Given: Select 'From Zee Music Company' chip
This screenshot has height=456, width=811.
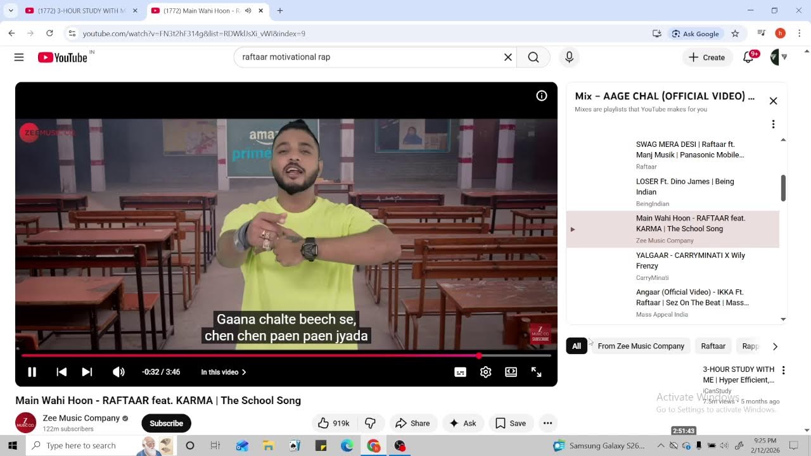Looking at the screenshot, I should (641, 346).
